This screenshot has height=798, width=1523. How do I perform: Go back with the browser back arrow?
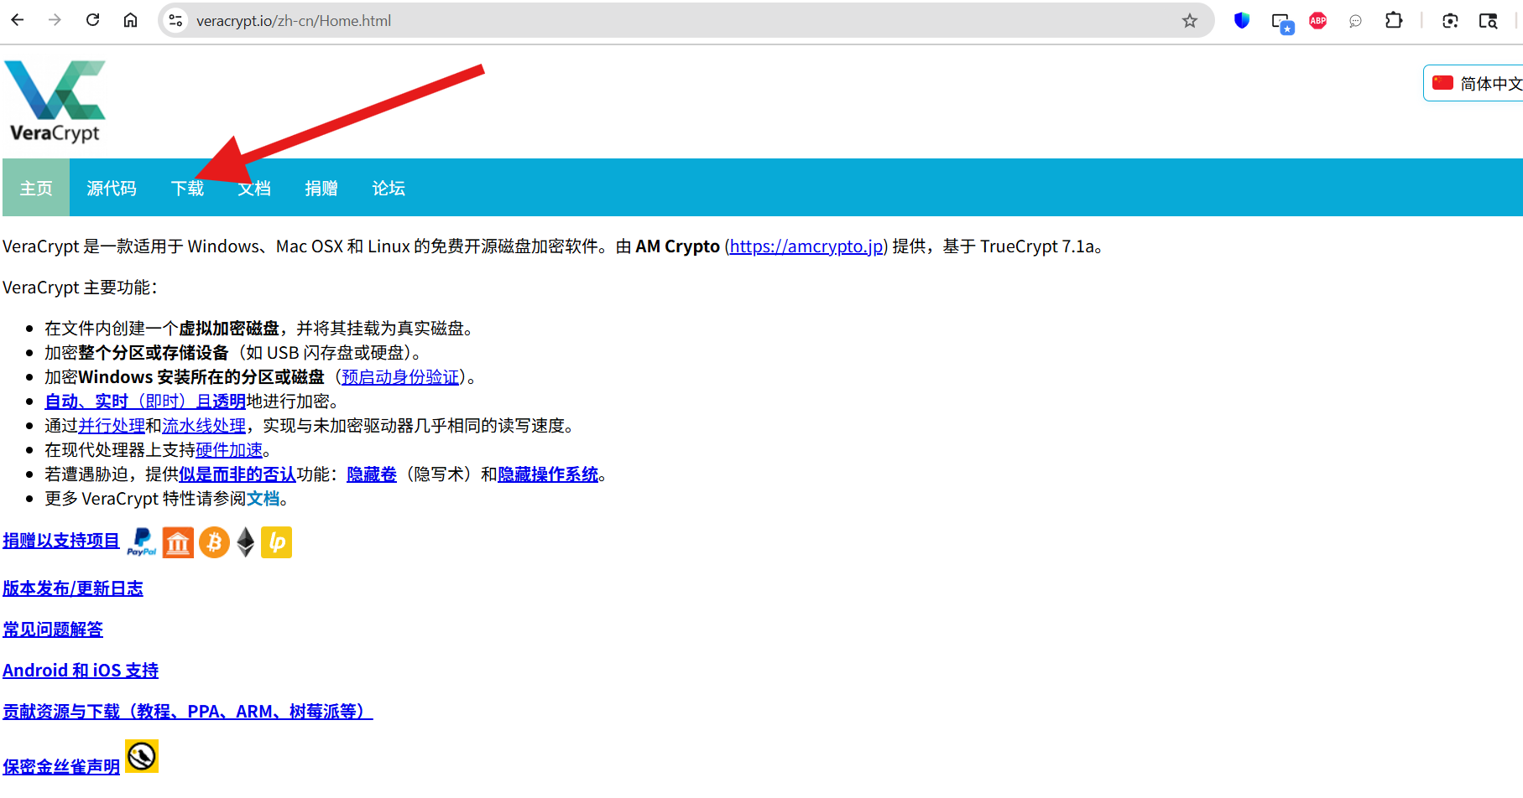(x=18, y=20)
